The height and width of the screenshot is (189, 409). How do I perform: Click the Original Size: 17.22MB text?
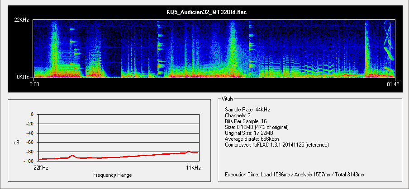[x=249, y=133]
